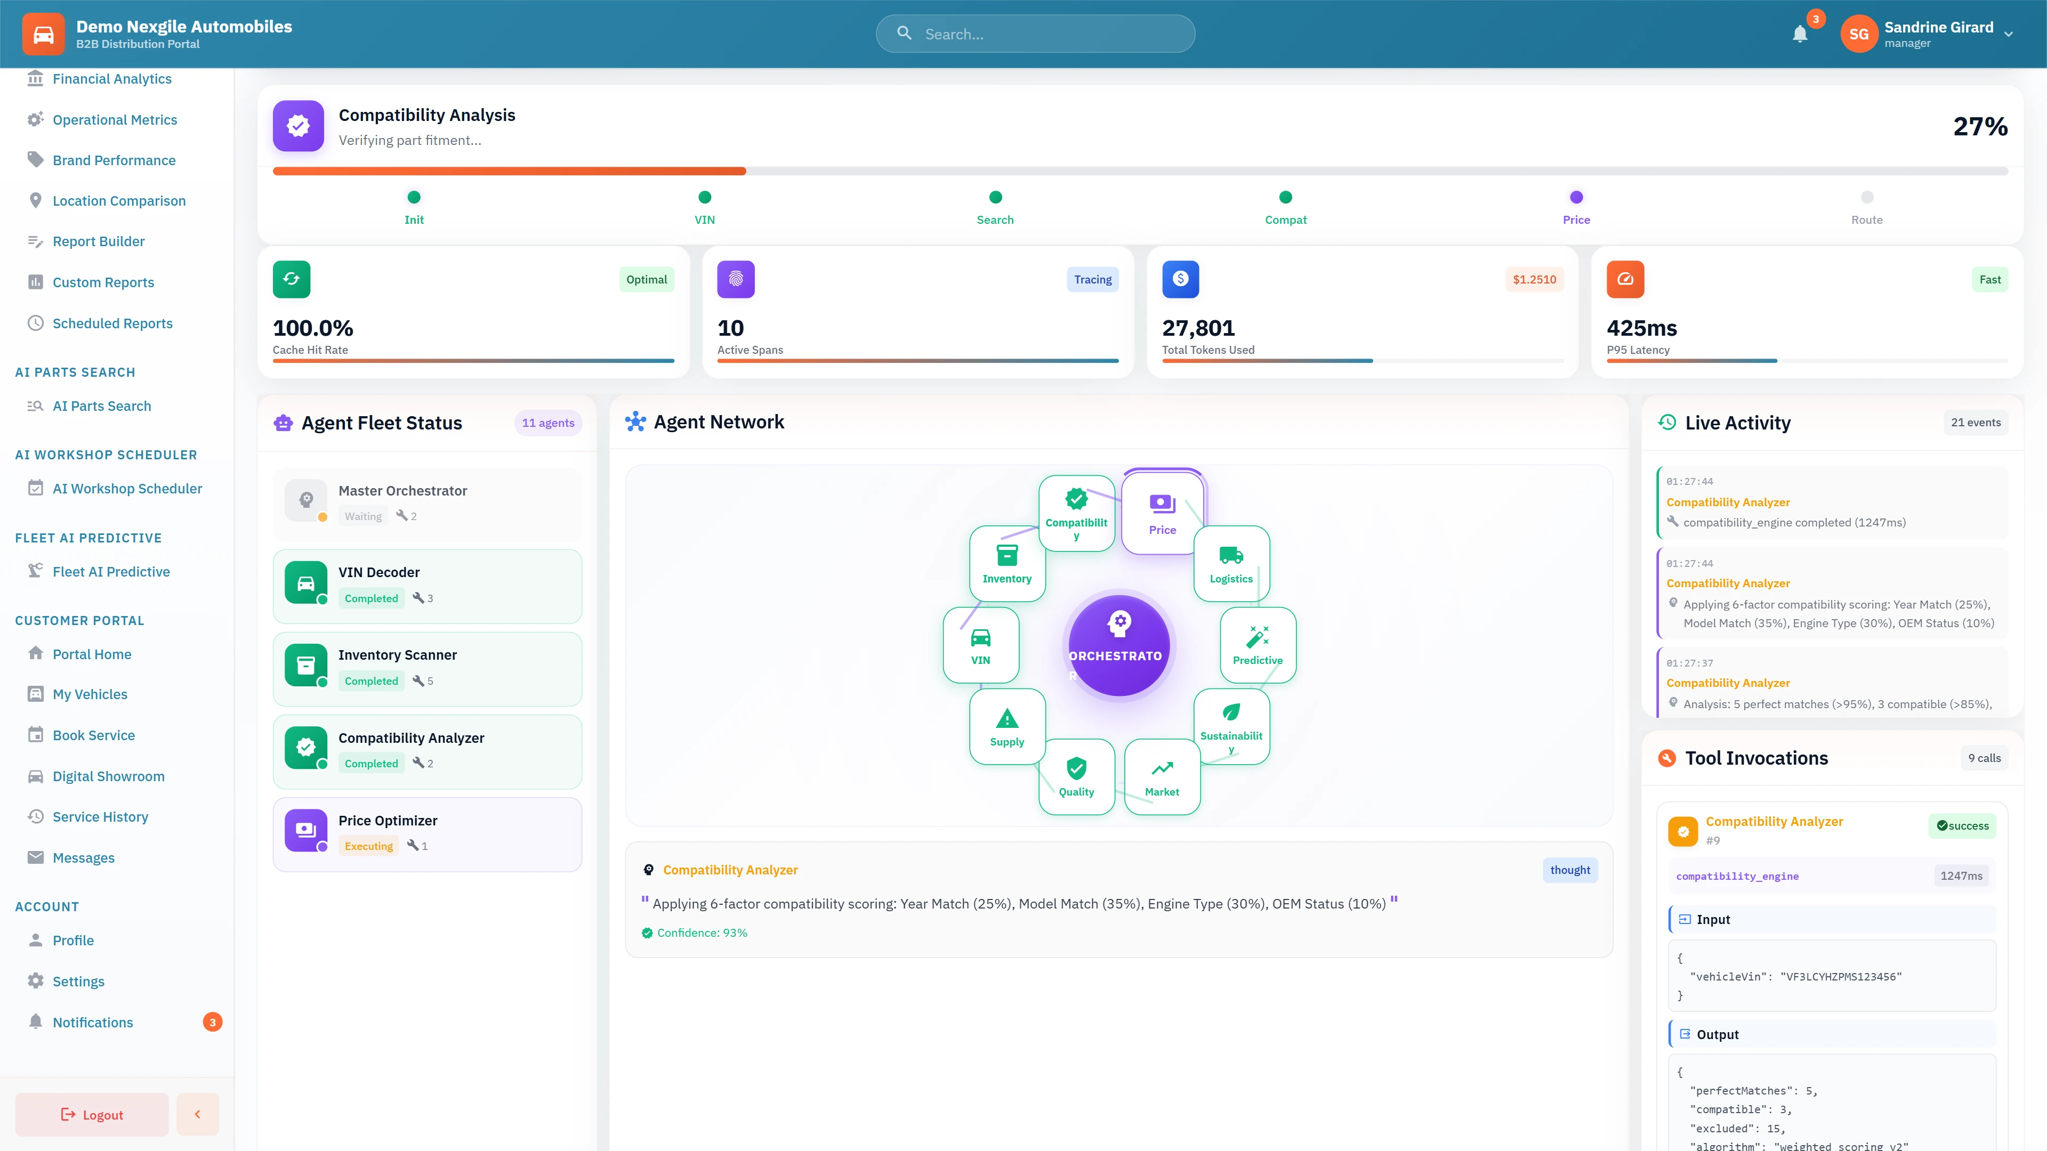Screen dimensions: 2047x1151
Task: Open Scheduled Reports
Action: tap(112, 323)
